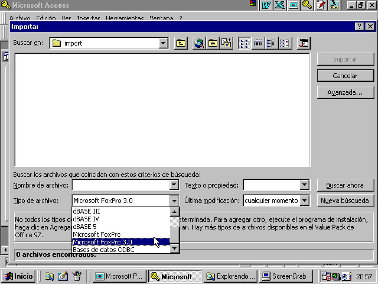This screenshot has width=378, height=284.
Task: Click the Access key icon in main title bar
Action: 5,5
